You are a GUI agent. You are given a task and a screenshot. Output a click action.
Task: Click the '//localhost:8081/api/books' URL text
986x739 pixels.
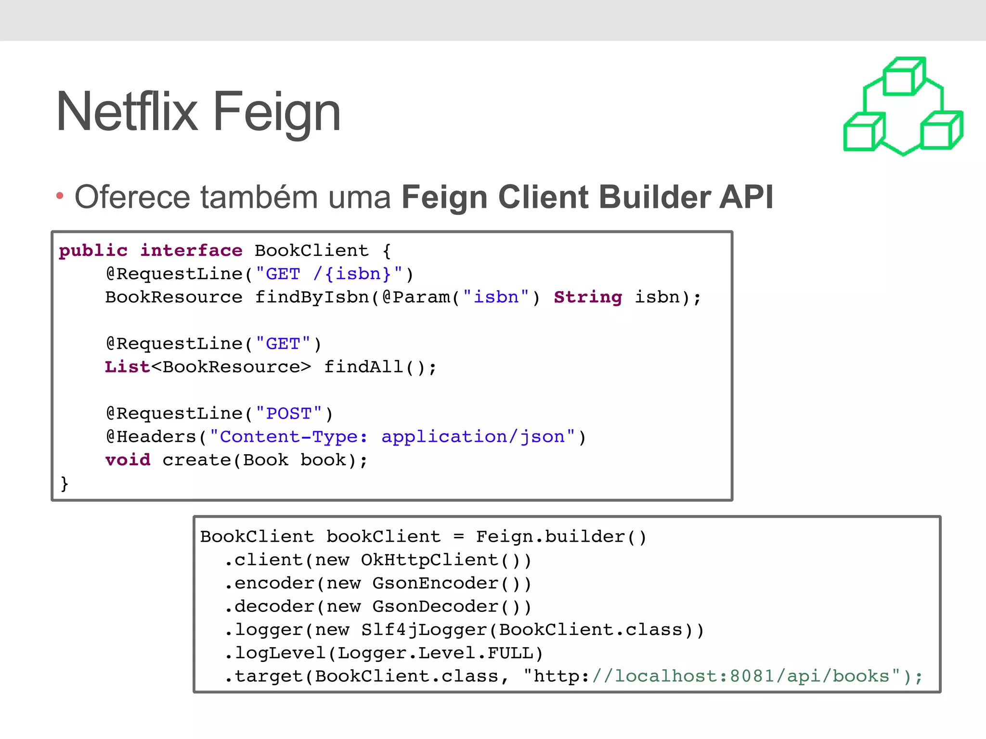(740, 676)
